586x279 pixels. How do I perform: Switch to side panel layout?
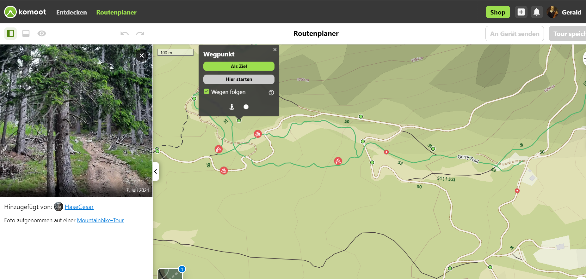coord(10,33)
